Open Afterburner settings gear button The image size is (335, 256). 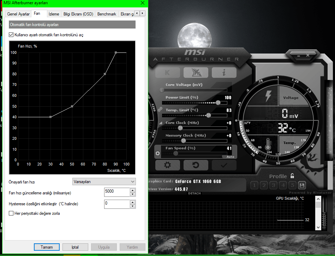167,165
